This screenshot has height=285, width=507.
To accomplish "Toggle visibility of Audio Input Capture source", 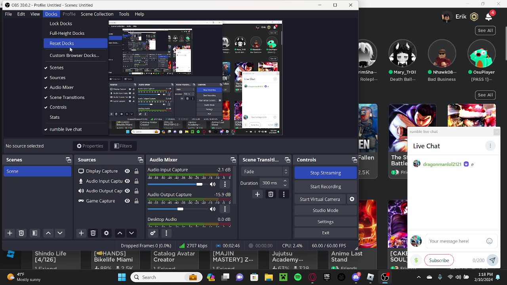I will (127, 181).
